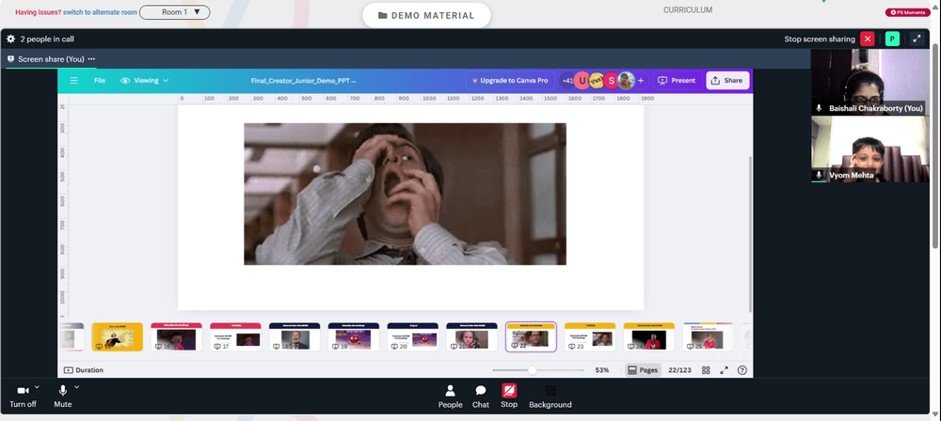Enter Canva fullscreen mode icon
This screenshot has width=941, height=421.
point(725,370)
